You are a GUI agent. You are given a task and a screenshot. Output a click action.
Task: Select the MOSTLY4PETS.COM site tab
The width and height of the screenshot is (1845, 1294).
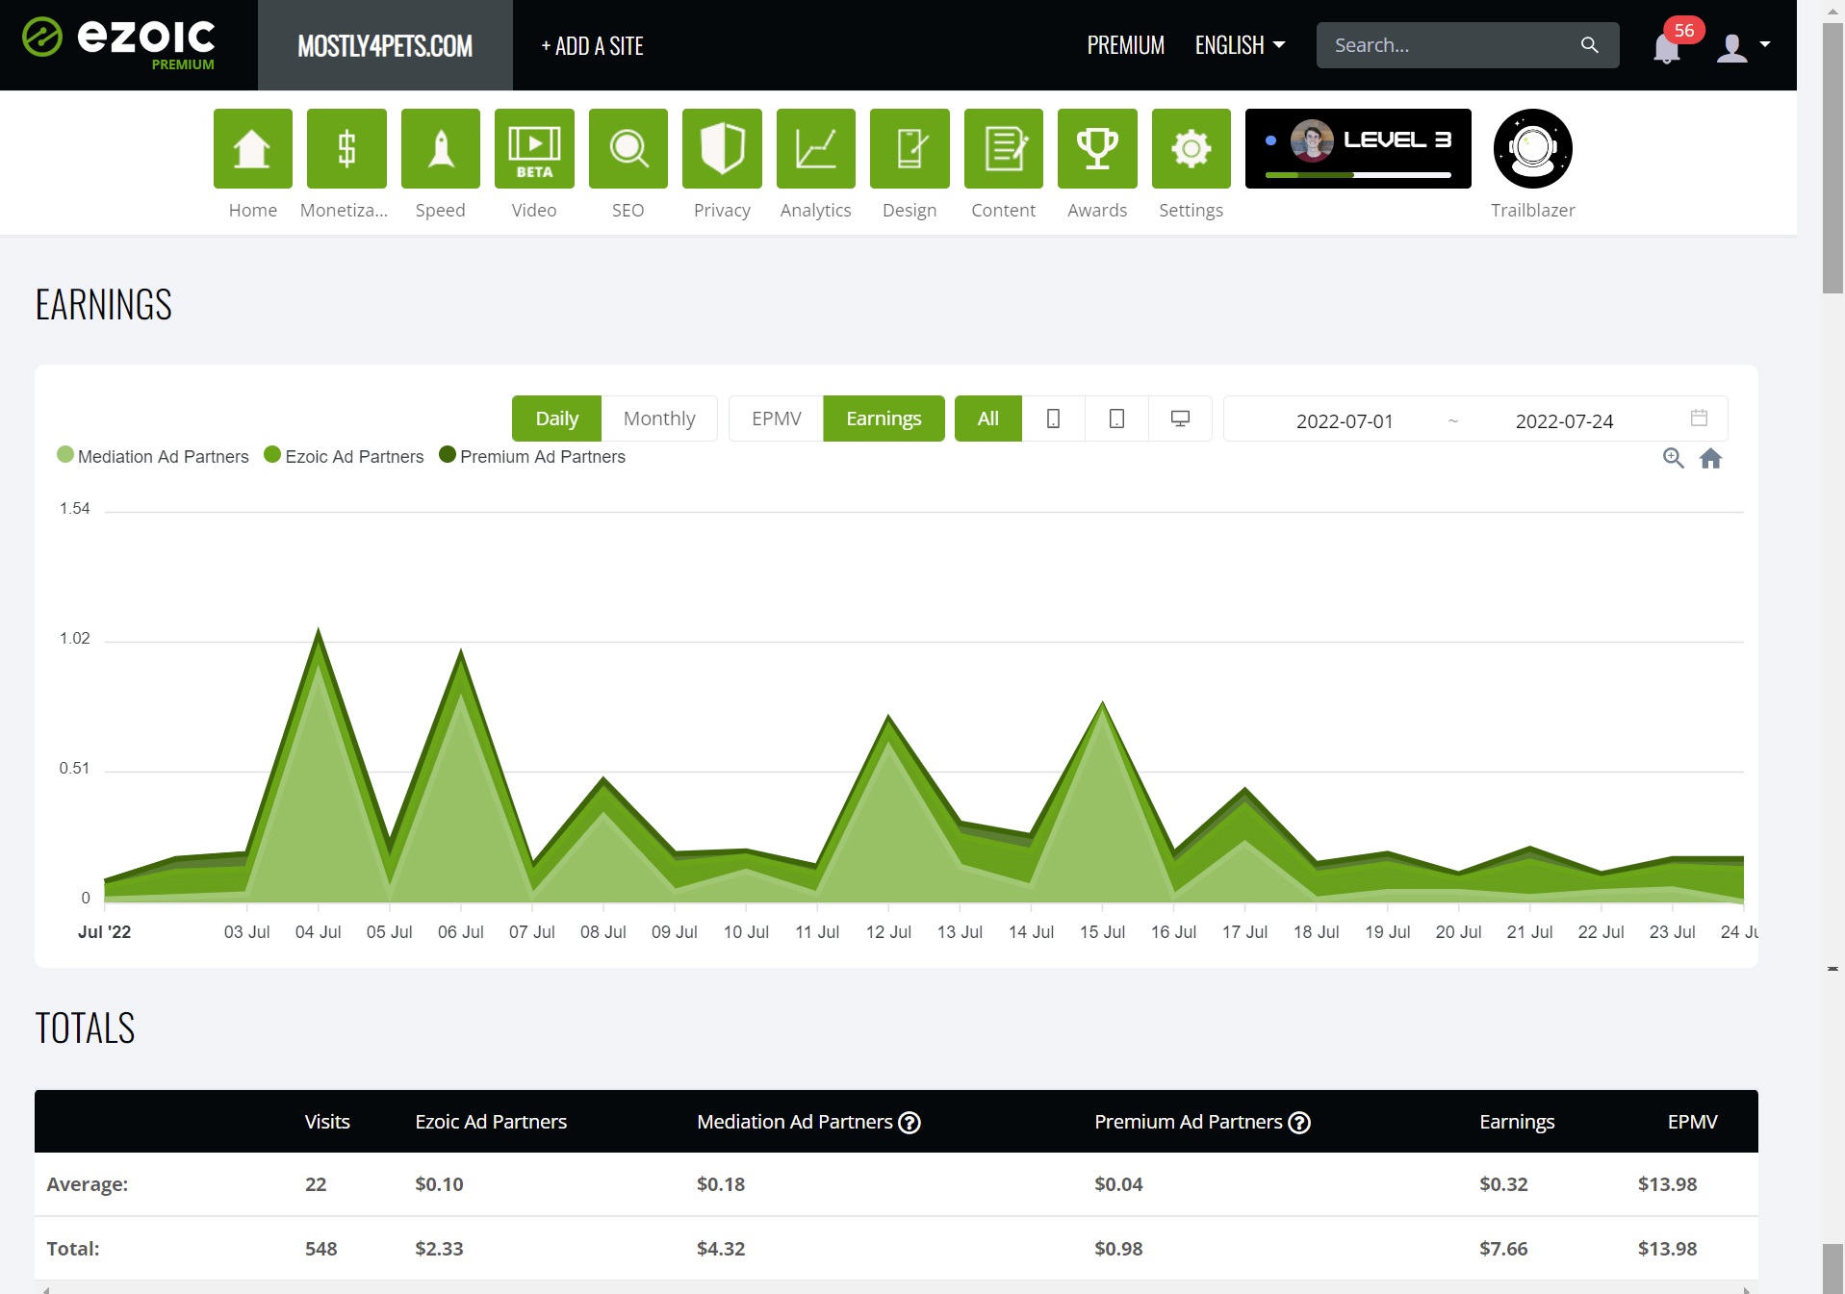tap(385, 45)
